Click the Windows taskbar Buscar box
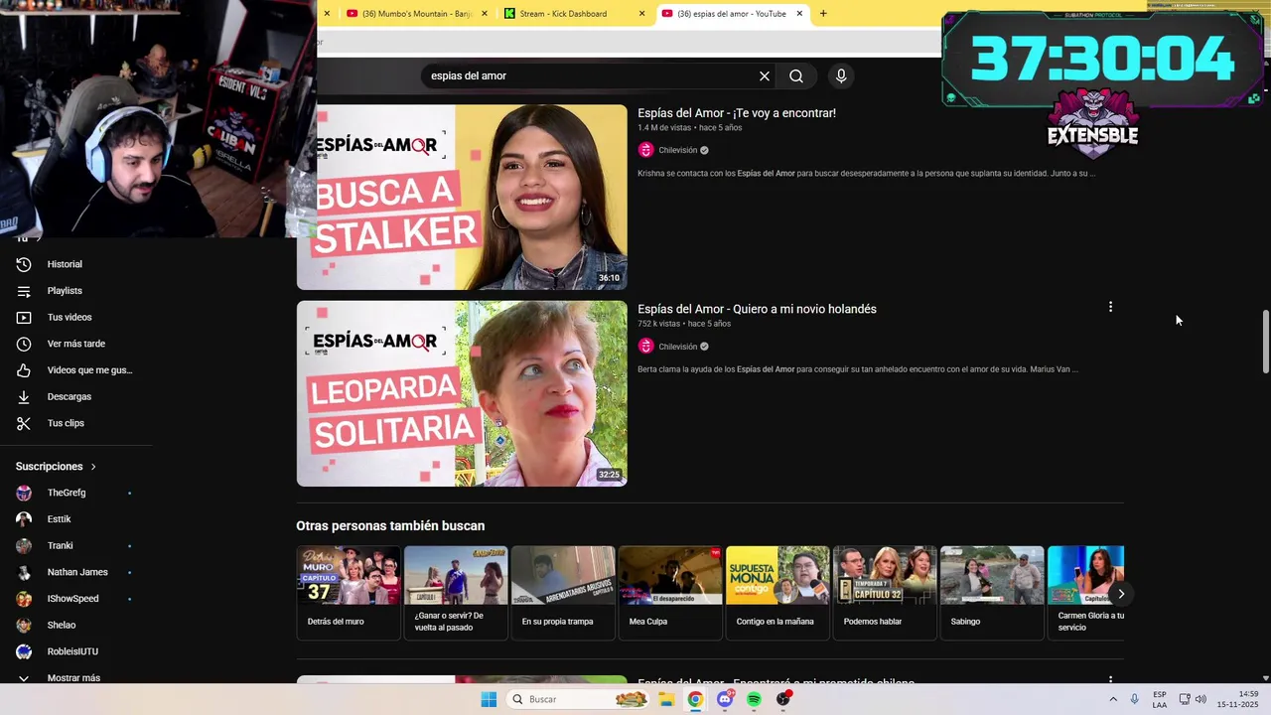Screen dimensions: 1271x715 point(579,699)
